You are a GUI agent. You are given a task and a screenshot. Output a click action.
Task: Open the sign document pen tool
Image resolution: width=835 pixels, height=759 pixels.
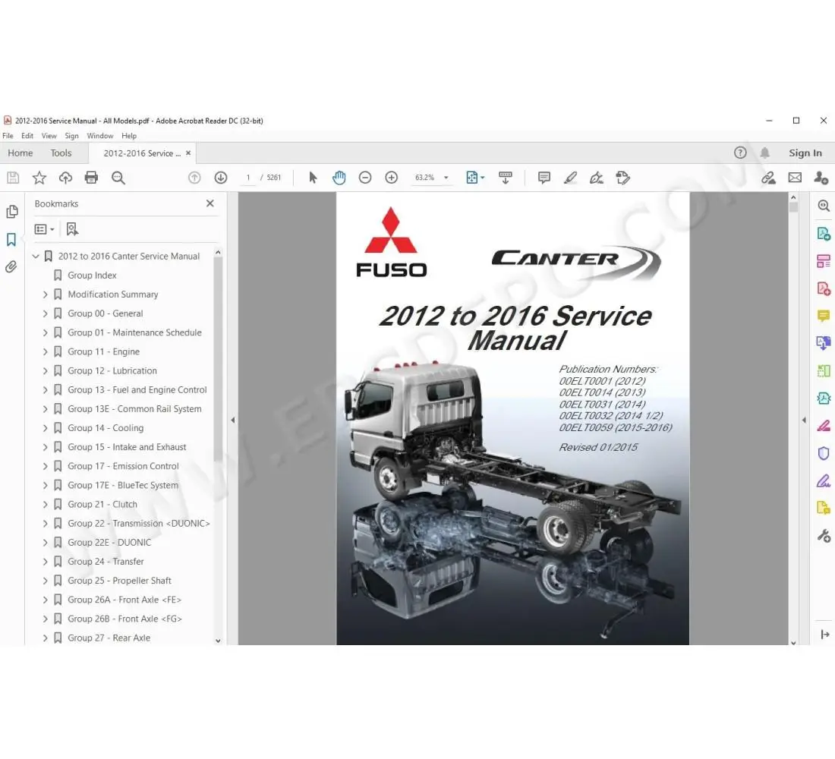pos(597,178)
